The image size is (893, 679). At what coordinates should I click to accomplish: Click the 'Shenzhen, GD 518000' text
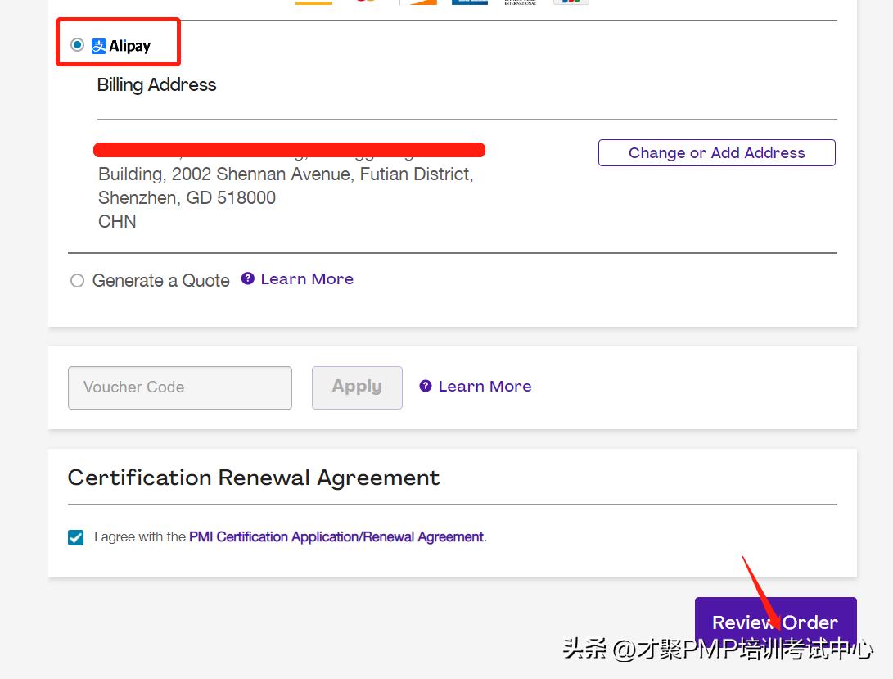coord(187,198)
